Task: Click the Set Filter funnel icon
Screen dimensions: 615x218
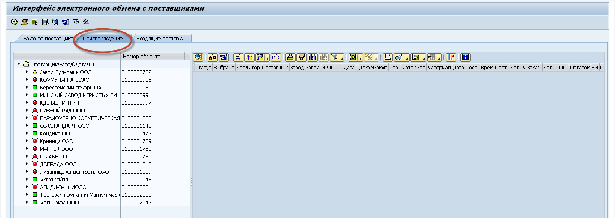Action: 335,57
